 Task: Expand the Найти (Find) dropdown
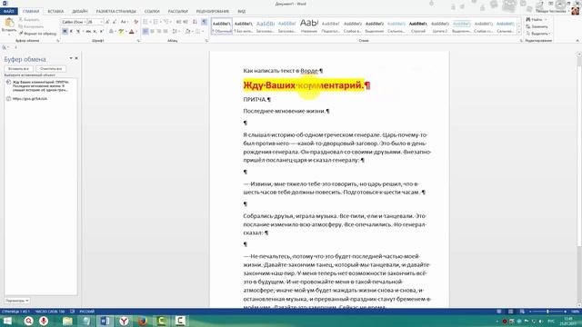point(546,19)
